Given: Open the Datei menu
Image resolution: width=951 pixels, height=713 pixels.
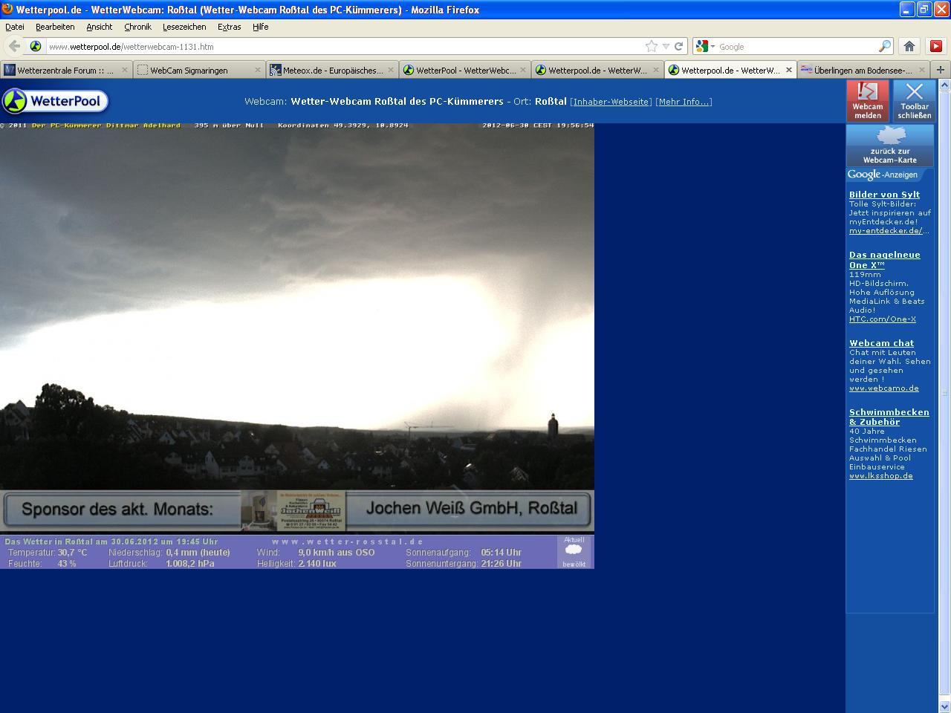Looking at the screenshot, I should (x=15, y=27).
